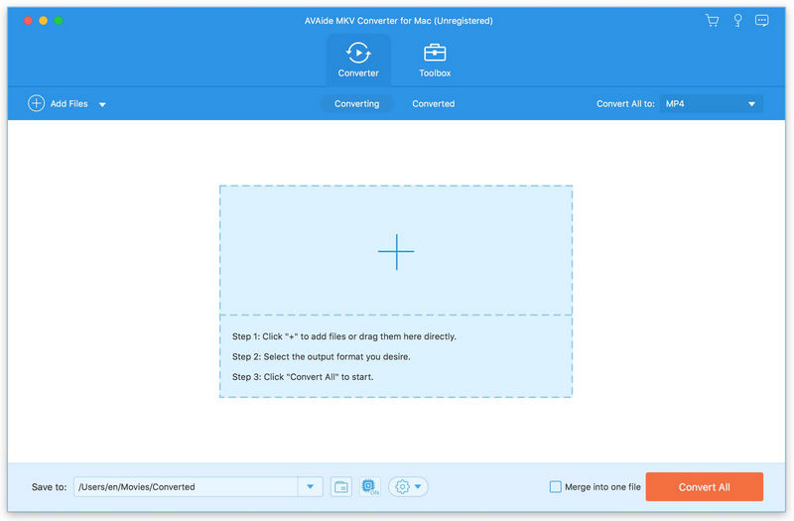
Task: Open the settings gear dropdown
Action: tap(408, 486)
